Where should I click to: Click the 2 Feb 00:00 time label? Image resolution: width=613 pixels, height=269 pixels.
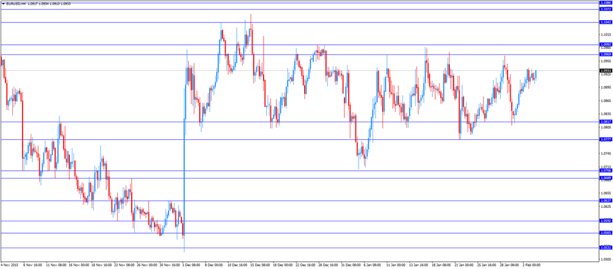tap(531, 265)
